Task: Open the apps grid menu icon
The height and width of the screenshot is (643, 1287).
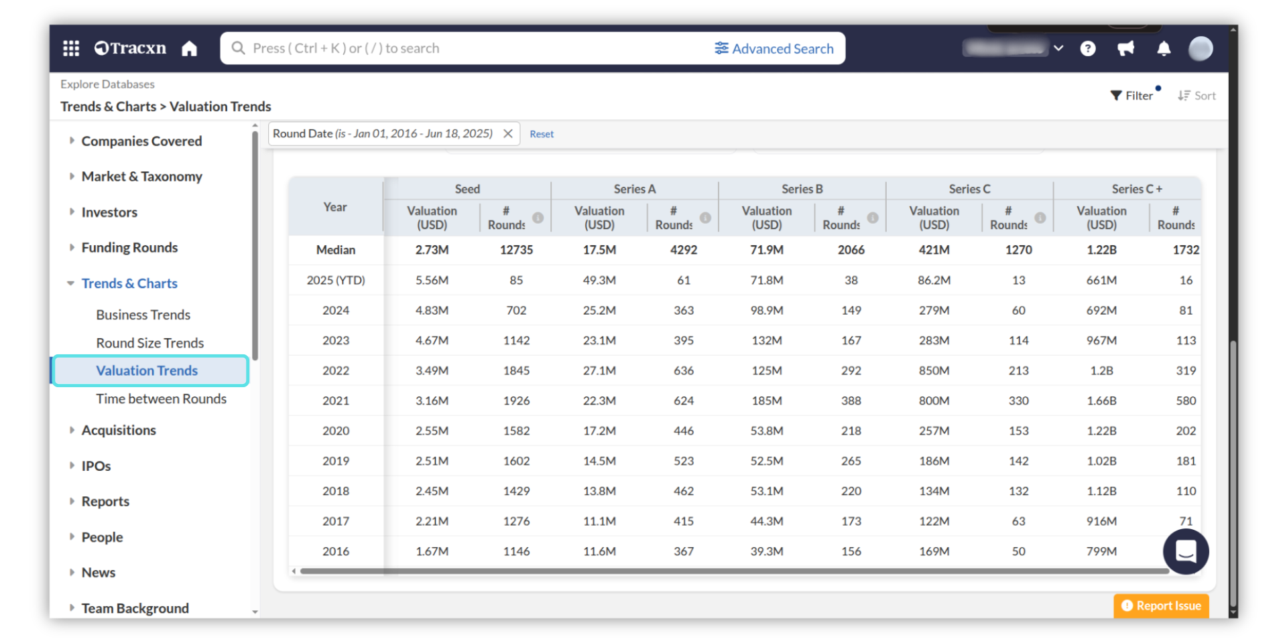Action: point(71,48)
